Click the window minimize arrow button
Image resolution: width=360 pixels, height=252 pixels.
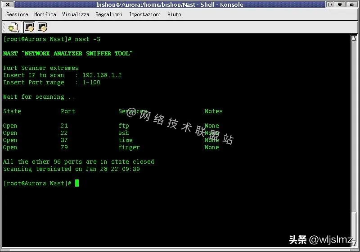340,5
